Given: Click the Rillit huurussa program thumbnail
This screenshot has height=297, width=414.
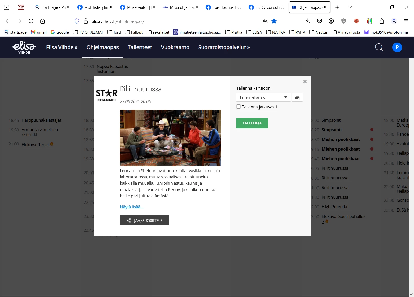Looking at the screenshot, I should coord(170,138).
